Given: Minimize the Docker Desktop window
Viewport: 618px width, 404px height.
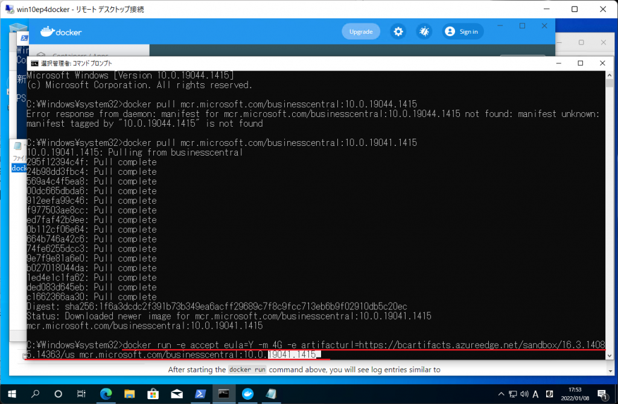Looking at the screenshot, I should pos(500,26).
